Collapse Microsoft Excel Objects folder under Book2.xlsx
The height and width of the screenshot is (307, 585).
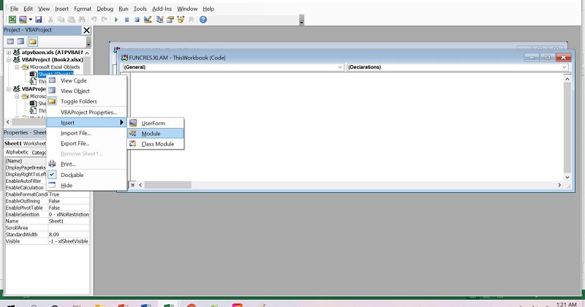tap(17, 67)
